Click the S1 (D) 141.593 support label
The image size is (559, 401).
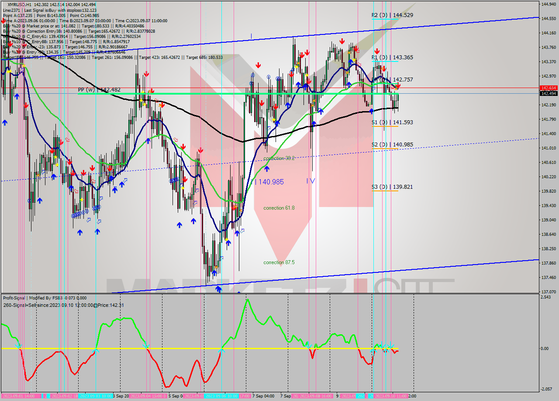point(392,122)
